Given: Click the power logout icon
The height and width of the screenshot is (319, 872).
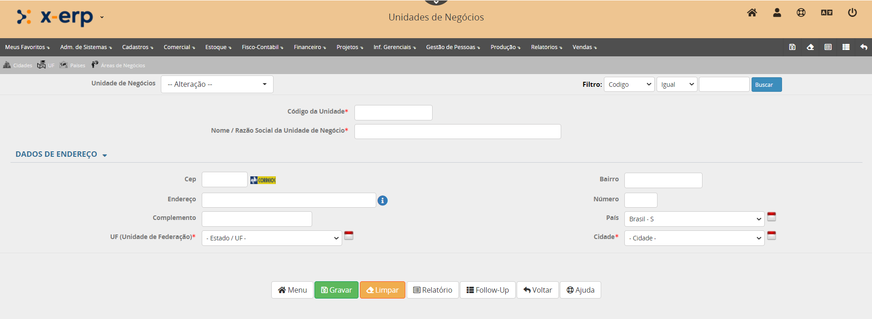Looking at the screenshot, I should click(852, 13).
